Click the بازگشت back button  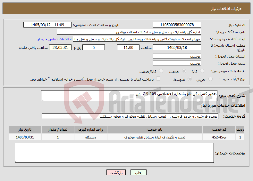point(116,172)
